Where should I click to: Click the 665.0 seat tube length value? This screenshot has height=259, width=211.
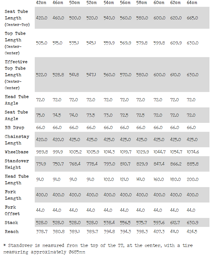coord(192,18)
